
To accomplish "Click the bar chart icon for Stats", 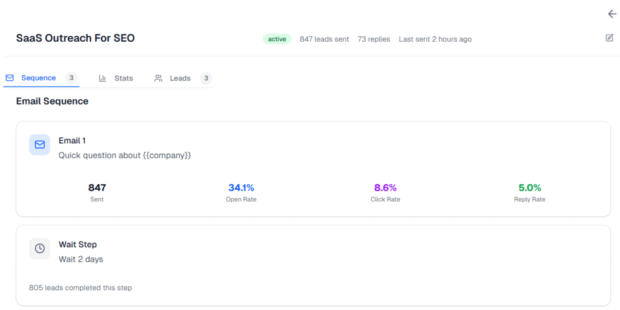I will [x=102, y=78].
